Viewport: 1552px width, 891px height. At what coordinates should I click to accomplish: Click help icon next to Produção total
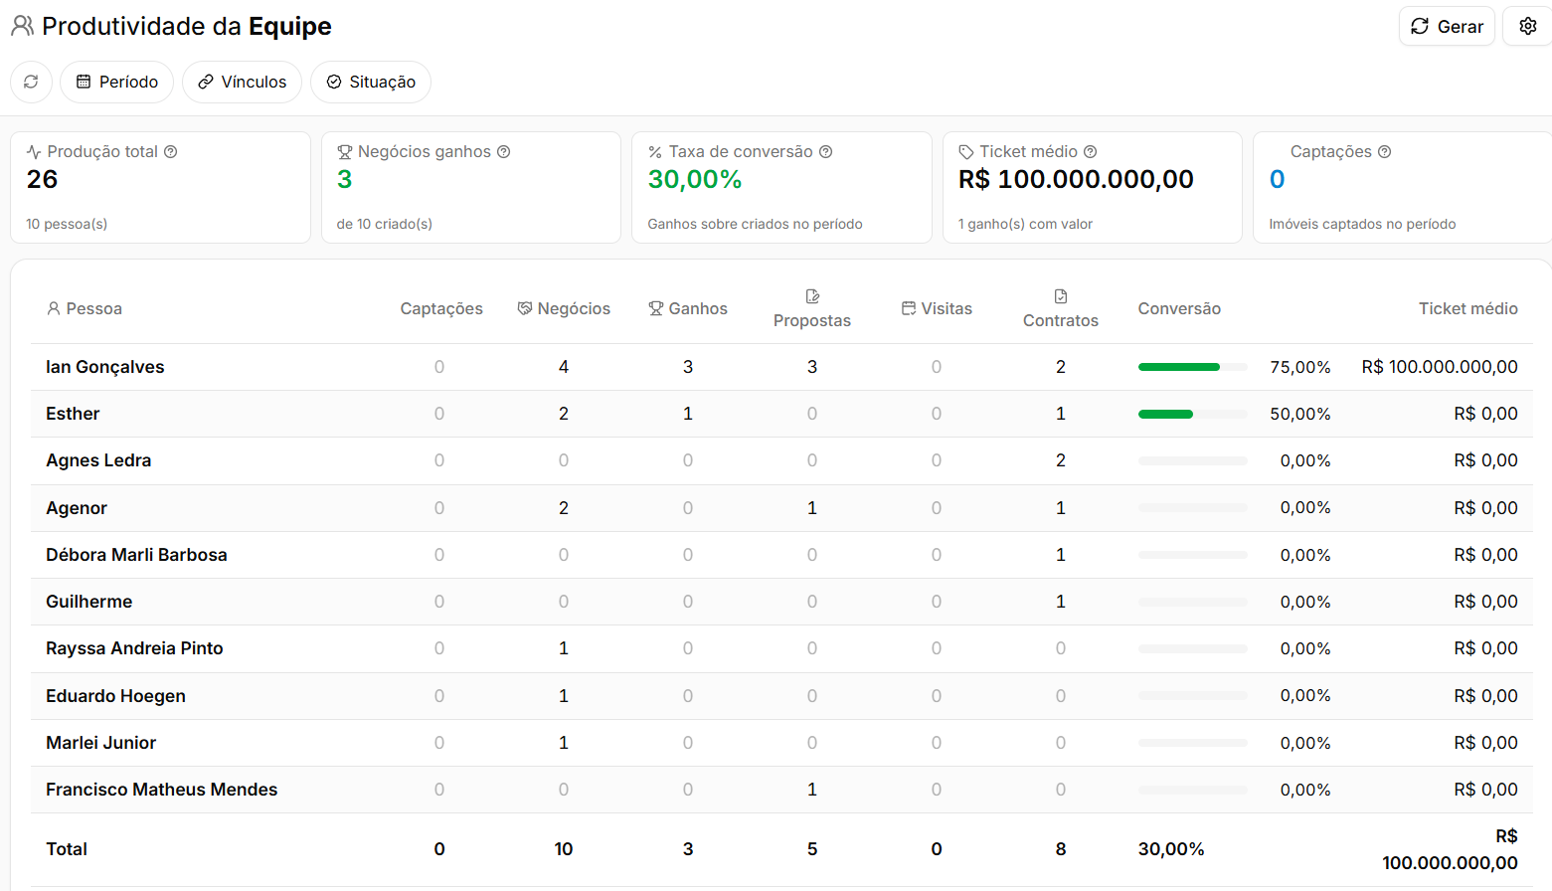click(x=171, y=152)
